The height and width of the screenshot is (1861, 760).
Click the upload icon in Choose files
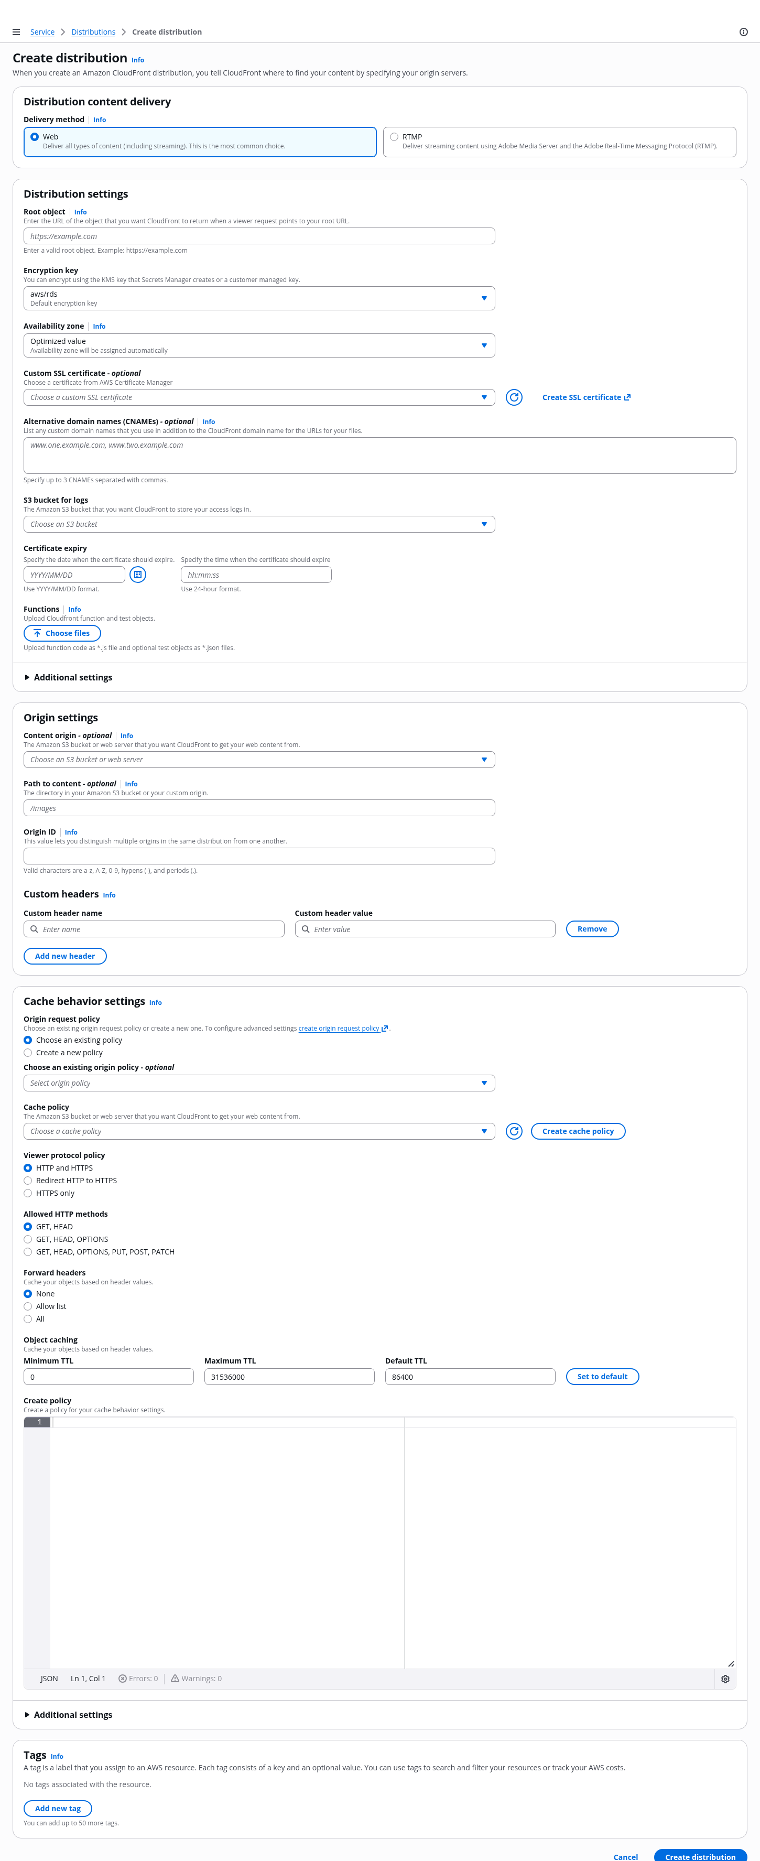tap(38, 634)
